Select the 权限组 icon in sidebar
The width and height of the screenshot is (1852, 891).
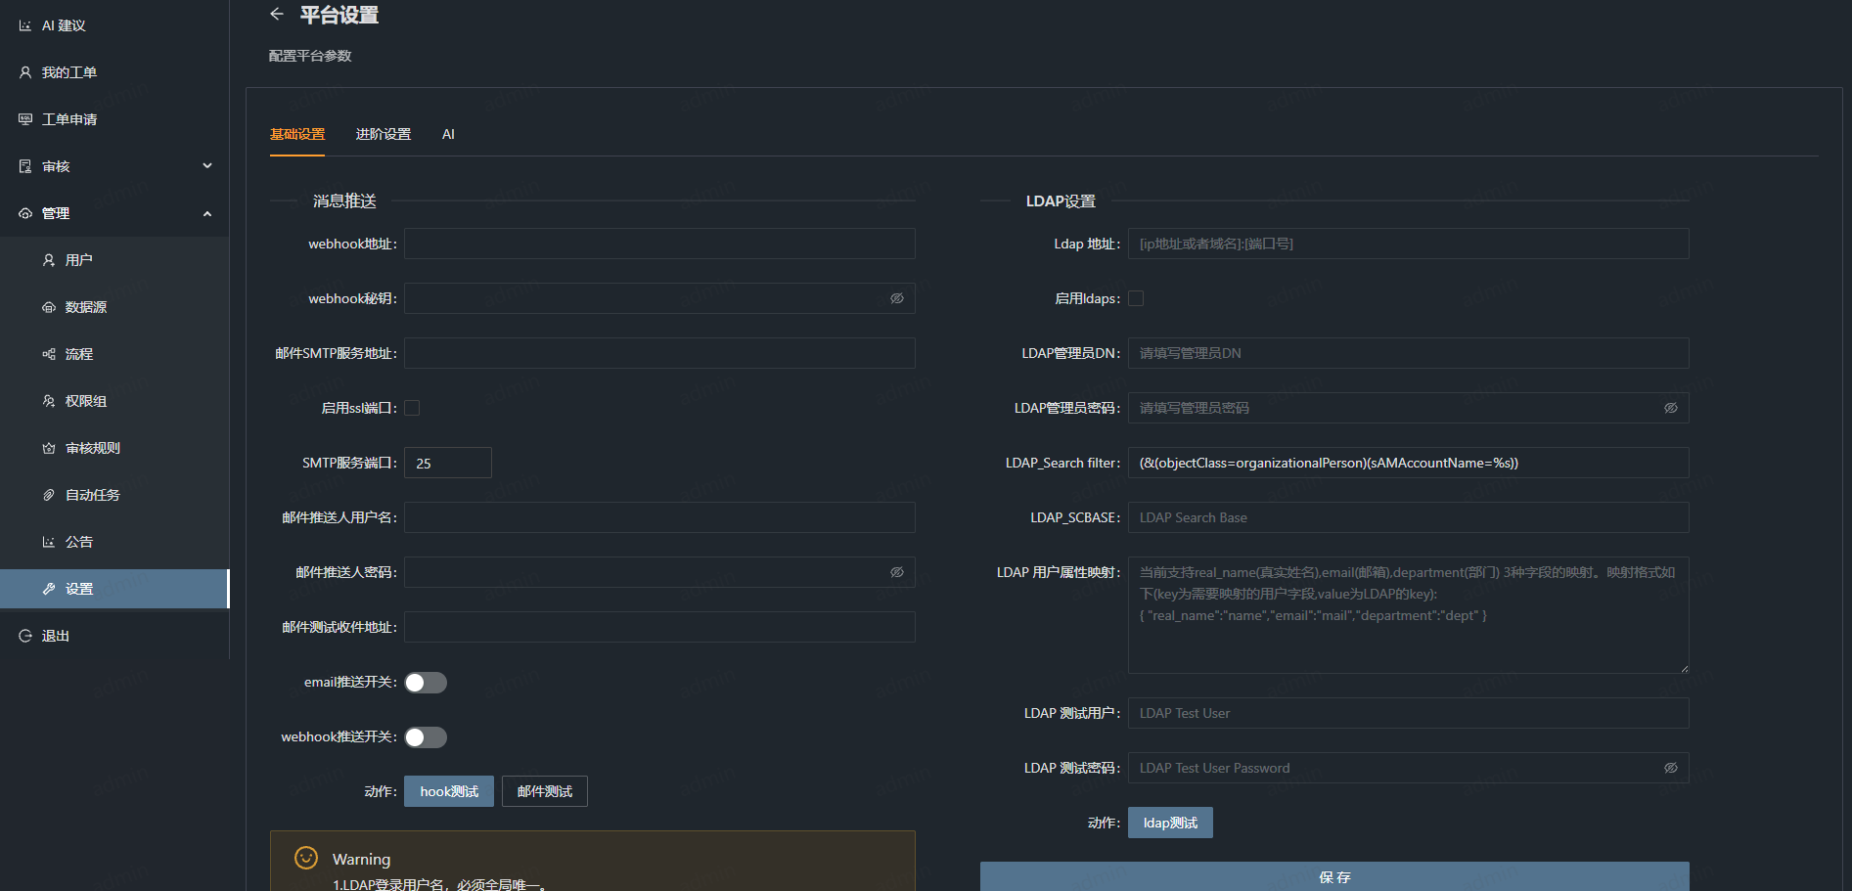pyautogui.click(x=49, y=401)
